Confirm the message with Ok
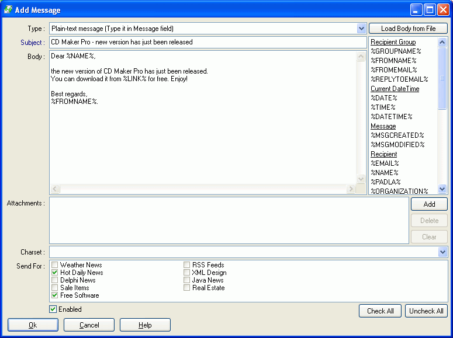The image size is (453, 338). pos(33,325)
